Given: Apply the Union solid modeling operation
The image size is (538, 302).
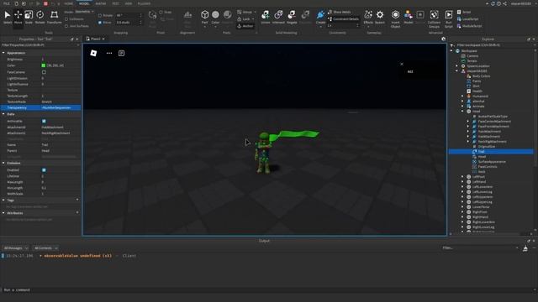Looking at the screenshot, I should pos(266,17).
